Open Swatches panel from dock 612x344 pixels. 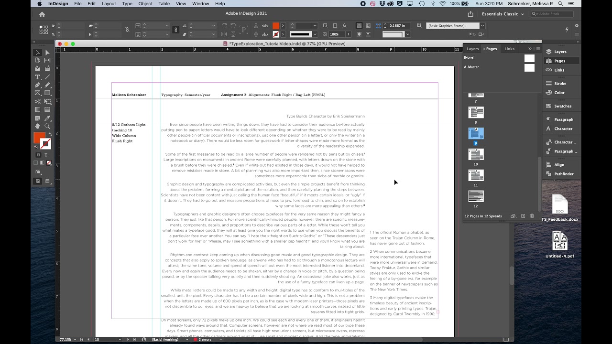click(x=562, y=106)
